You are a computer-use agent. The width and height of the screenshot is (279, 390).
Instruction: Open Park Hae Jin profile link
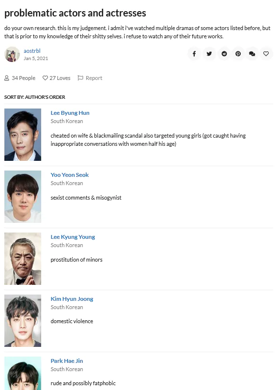67,361
